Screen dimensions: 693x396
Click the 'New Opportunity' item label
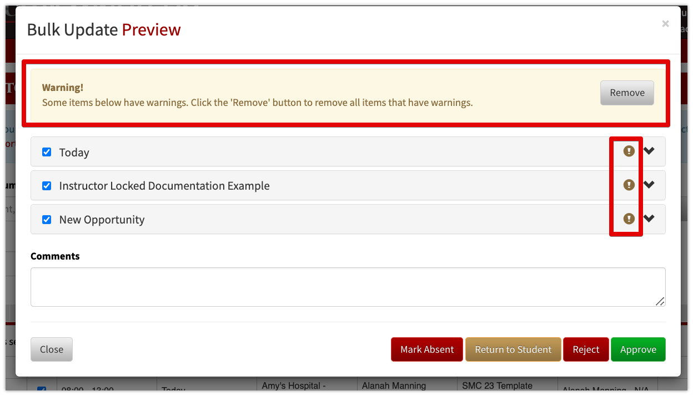coord(102,220)
